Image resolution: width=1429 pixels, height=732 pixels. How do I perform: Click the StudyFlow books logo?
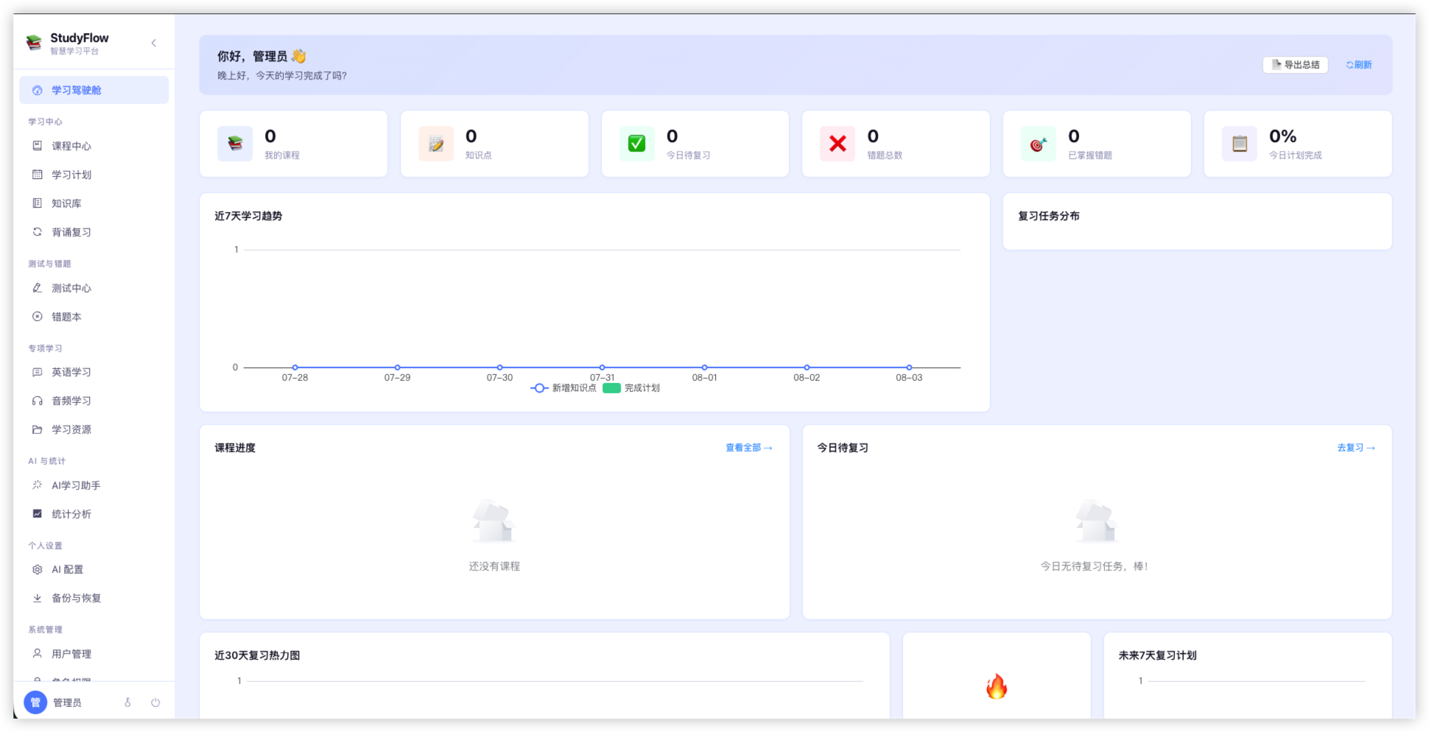tap(34, 43)
